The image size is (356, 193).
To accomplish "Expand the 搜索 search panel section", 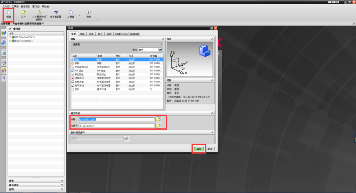I will tap(62, 181).
